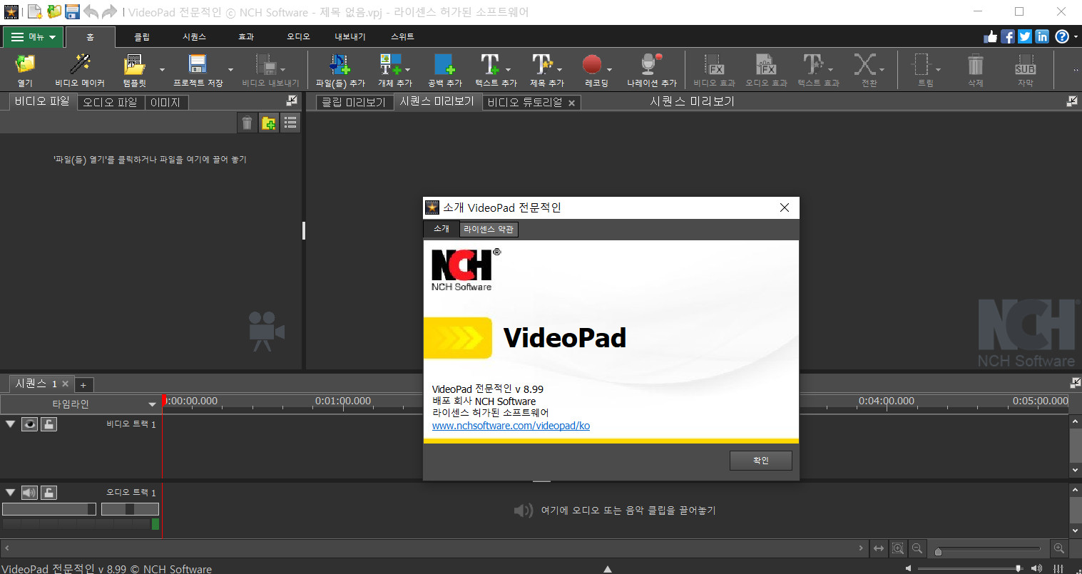Open the audio mixer sliders icon
Viewport: 1082px width, 574px height.
point(1058,568)
